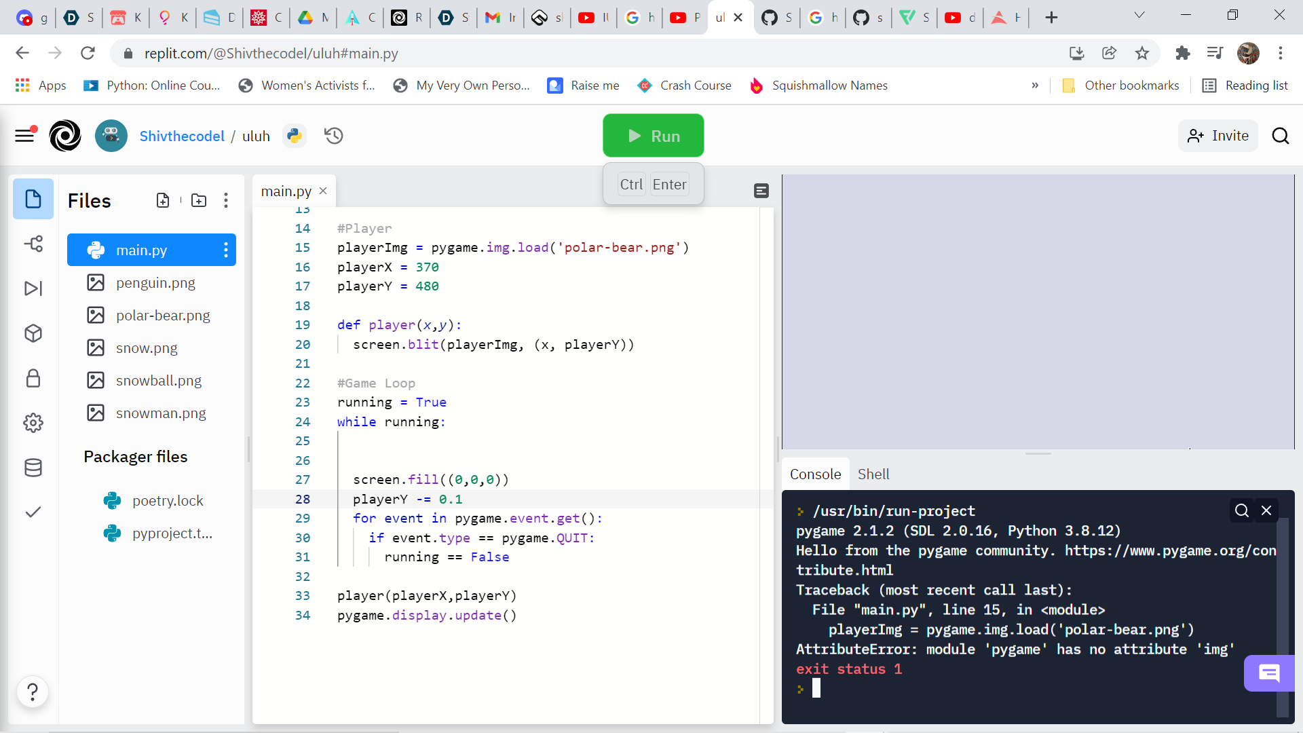Screen dimensions: 1303x733
Task: Open the Version Control sidebar panel
Action: pos(33,244)
